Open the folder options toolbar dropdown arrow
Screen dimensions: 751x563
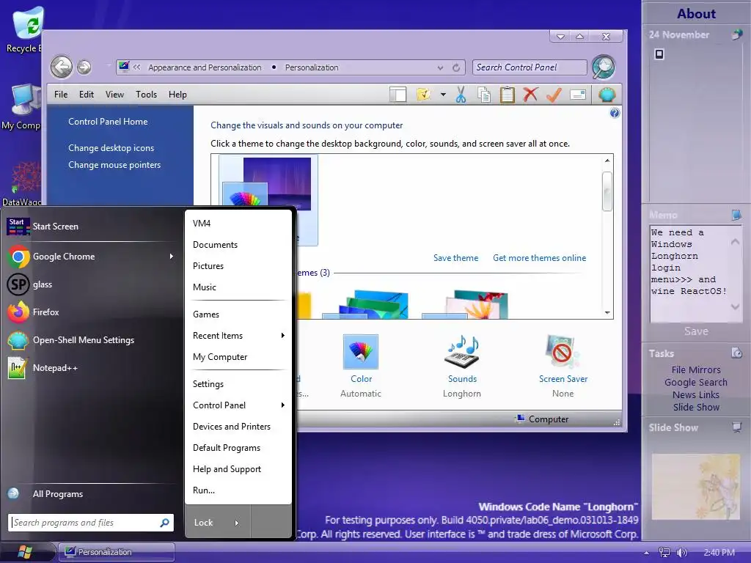pos(443,95)
